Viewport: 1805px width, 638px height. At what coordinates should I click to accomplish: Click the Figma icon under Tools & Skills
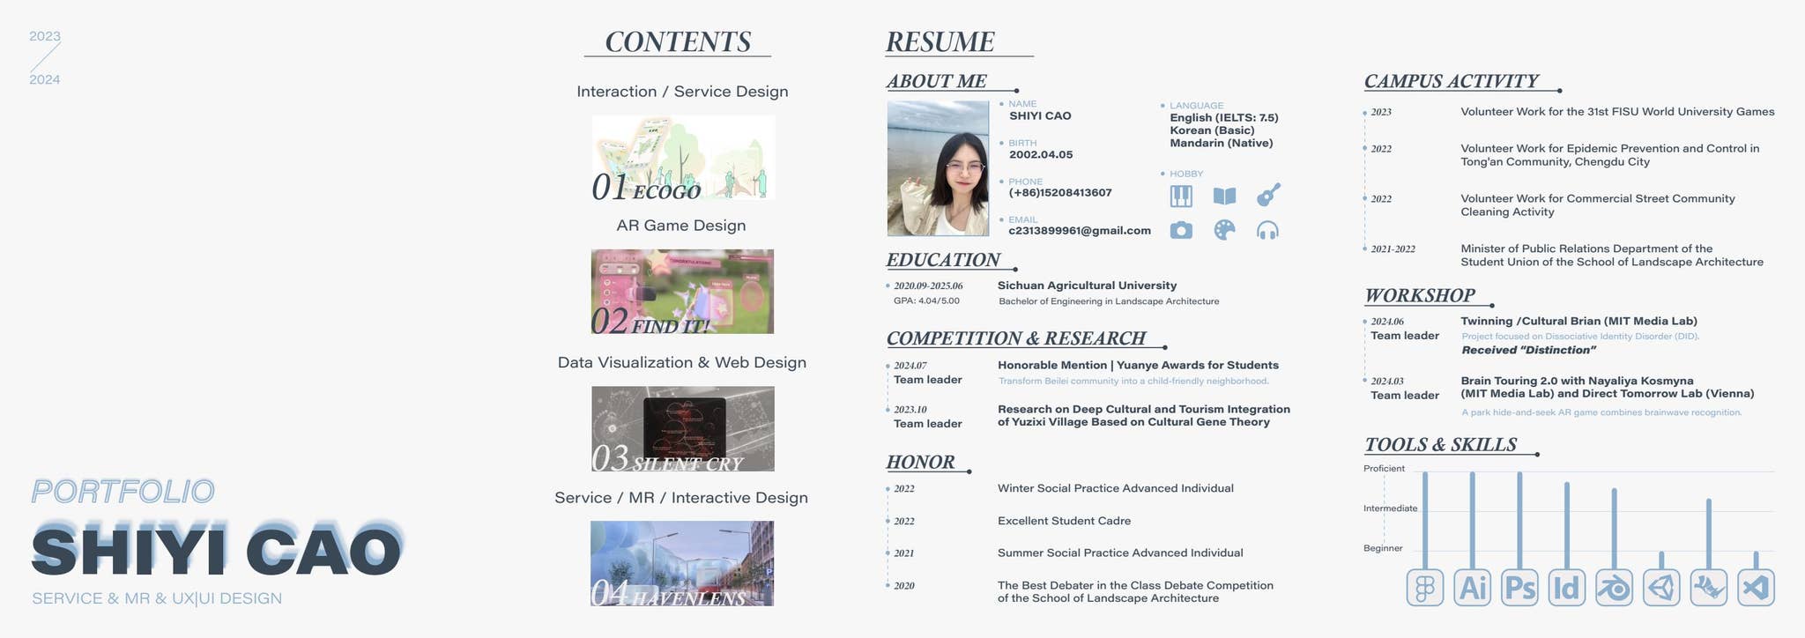[1425, 588]
